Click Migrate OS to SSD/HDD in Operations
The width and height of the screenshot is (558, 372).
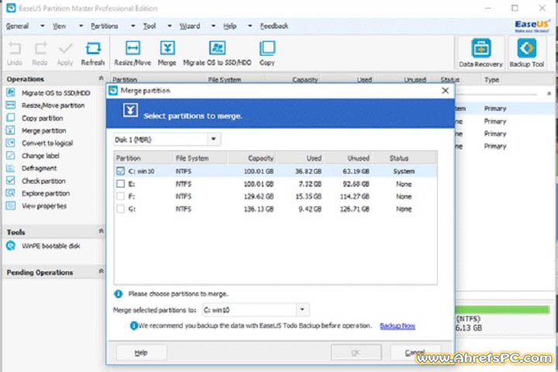coord(56,93)
